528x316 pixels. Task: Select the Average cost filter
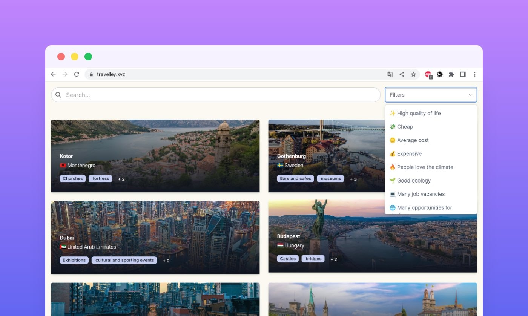(x=431, y=140)
